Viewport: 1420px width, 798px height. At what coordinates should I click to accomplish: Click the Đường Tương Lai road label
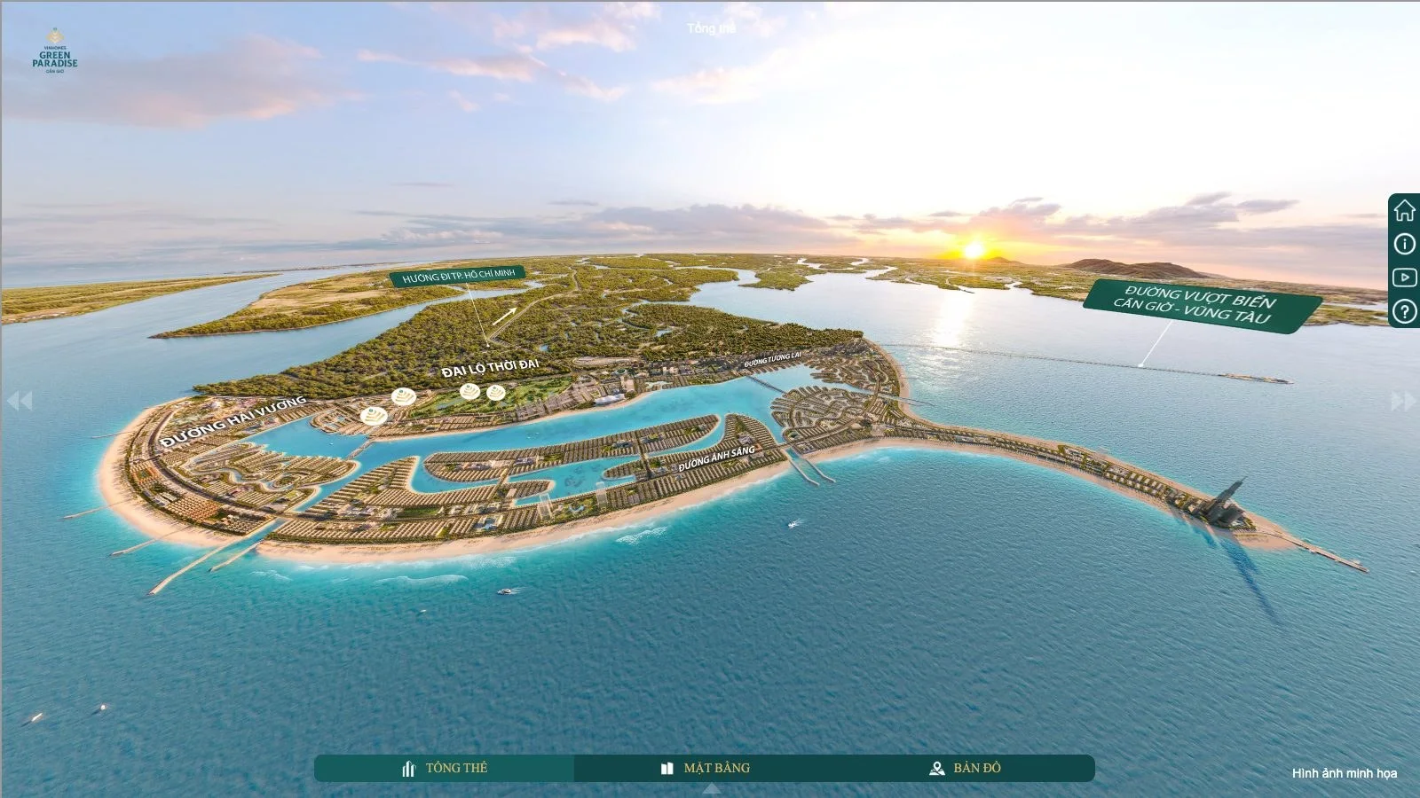pos(773,359)
